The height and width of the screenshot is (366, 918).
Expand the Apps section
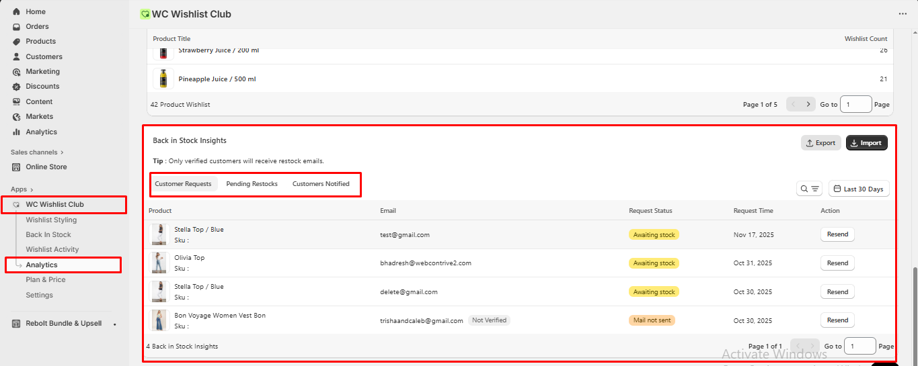coord(22,189)
